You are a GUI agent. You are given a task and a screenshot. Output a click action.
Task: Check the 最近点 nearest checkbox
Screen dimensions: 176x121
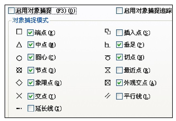(119, 70)
